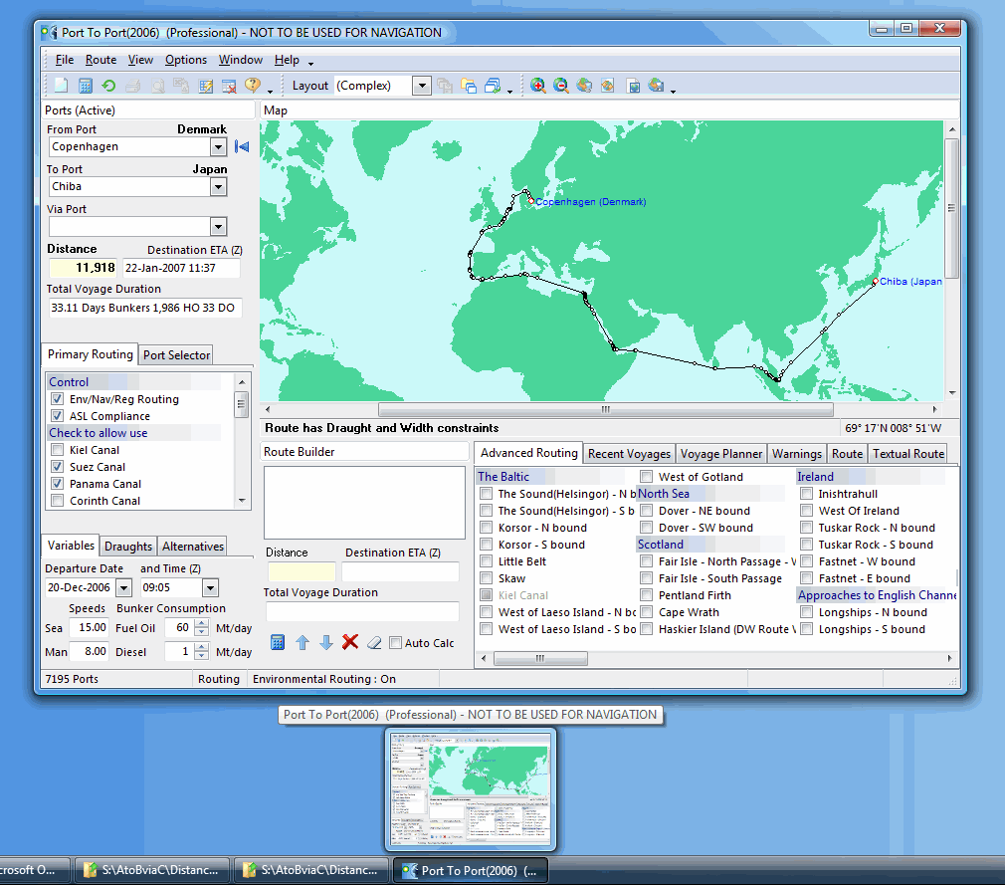
Task: Enable the Corinth Canal checkbox
Action: tap(58, 500)
